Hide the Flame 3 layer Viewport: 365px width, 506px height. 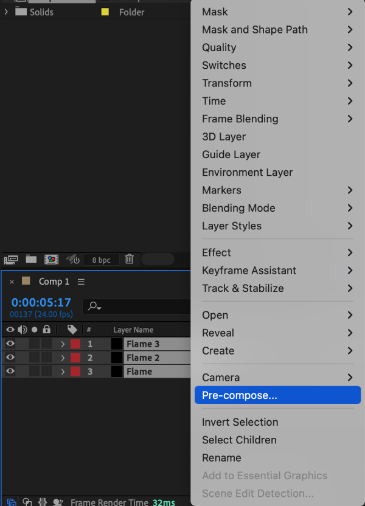click(10, 342)
